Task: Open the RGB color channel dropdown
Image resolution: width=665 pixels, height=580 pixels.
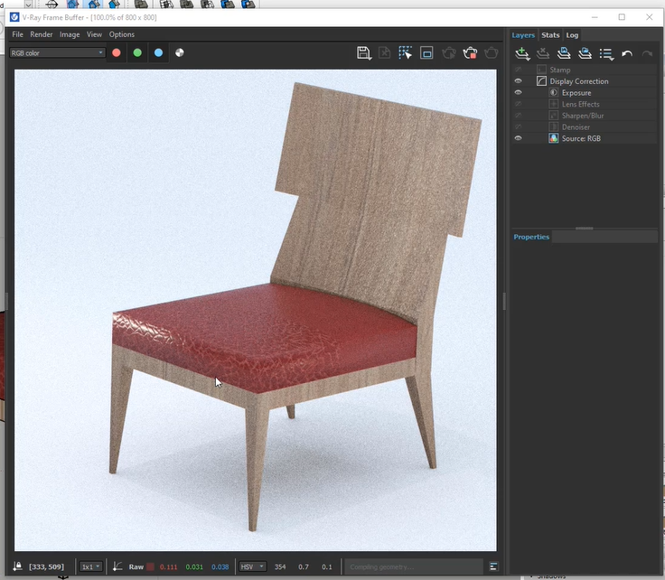Action: click(x=58, y=52)
